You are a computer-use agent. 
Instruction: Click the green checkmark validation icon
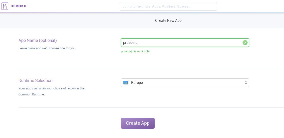245,43
